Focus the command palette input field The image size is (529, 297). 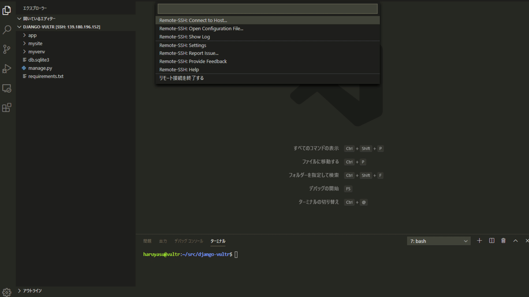coord(268,9)
